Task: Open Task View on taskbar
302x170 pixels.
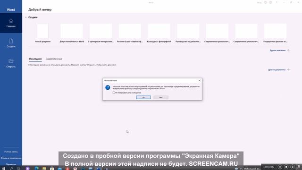Action: click(x=19, y=169)
